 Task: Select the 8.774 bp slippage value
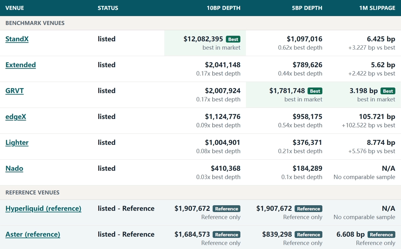click(x=381, y=143)
